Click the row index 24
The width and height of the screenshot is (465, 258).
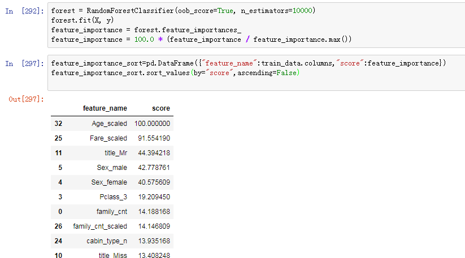(58, 241)
